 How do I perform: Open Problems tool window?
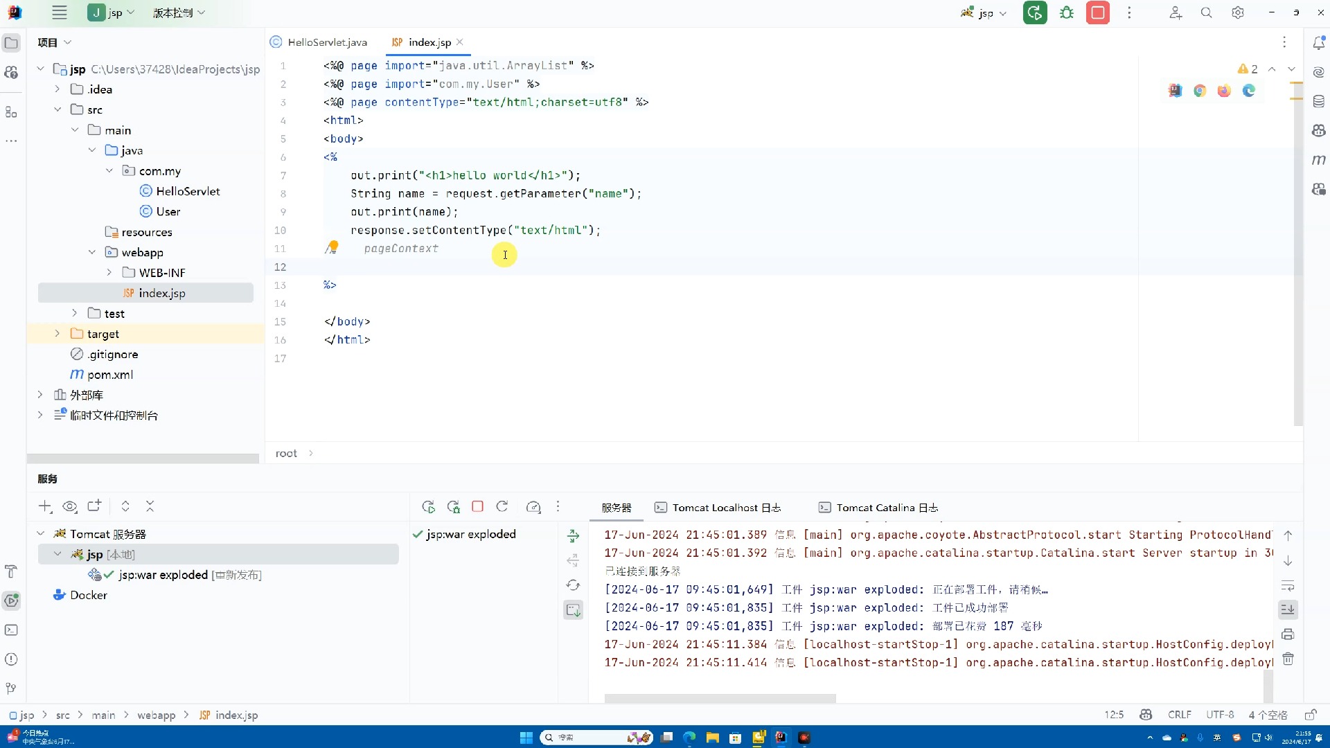pos(11,659)
